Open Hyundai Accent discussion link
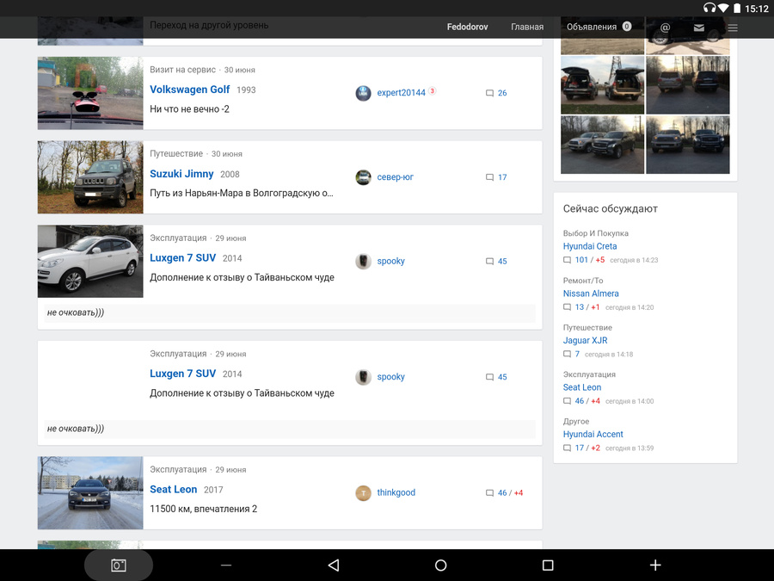This screenshot has height=581, width=774. click(x=593, y=435)
